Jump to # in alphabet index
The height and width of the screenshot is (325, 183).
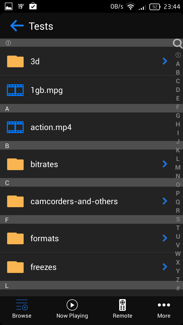click(178, 288)
